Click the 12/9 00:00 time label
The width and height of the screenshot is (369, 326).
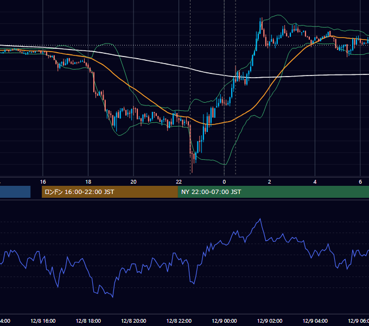coord(224,321)
